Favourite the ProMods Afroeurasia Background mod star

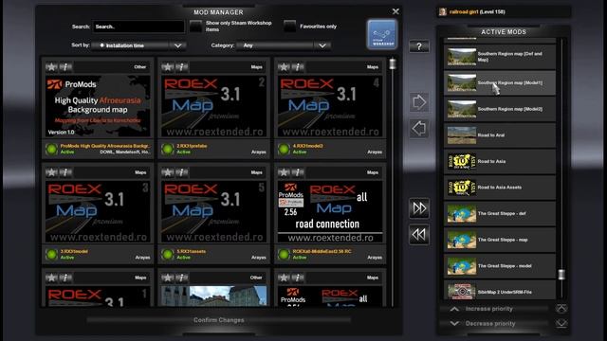click(x=51, y=67)
